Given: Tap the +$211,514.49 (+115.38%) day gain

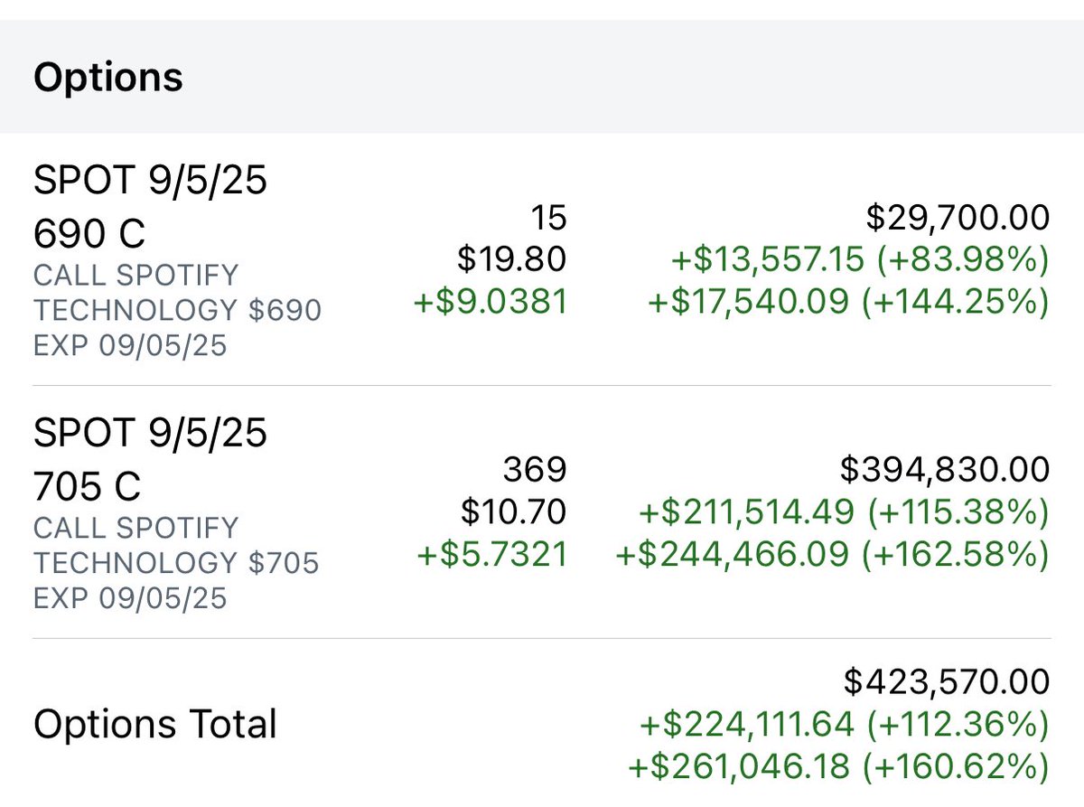Looking at the screenshot, I should tap(845, 513).
